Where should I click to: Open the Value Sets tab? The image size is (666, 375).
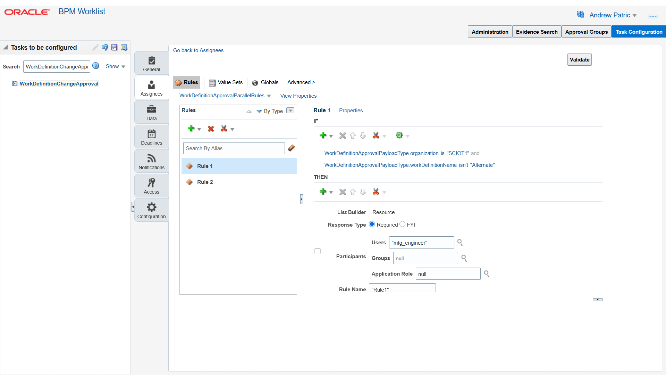(226, 82)
